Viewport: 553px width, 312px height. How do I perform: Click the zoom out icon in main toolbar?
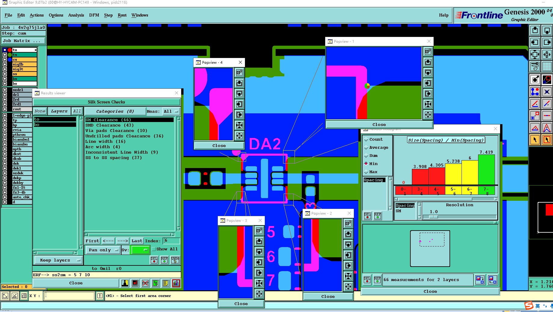[547, 54]
